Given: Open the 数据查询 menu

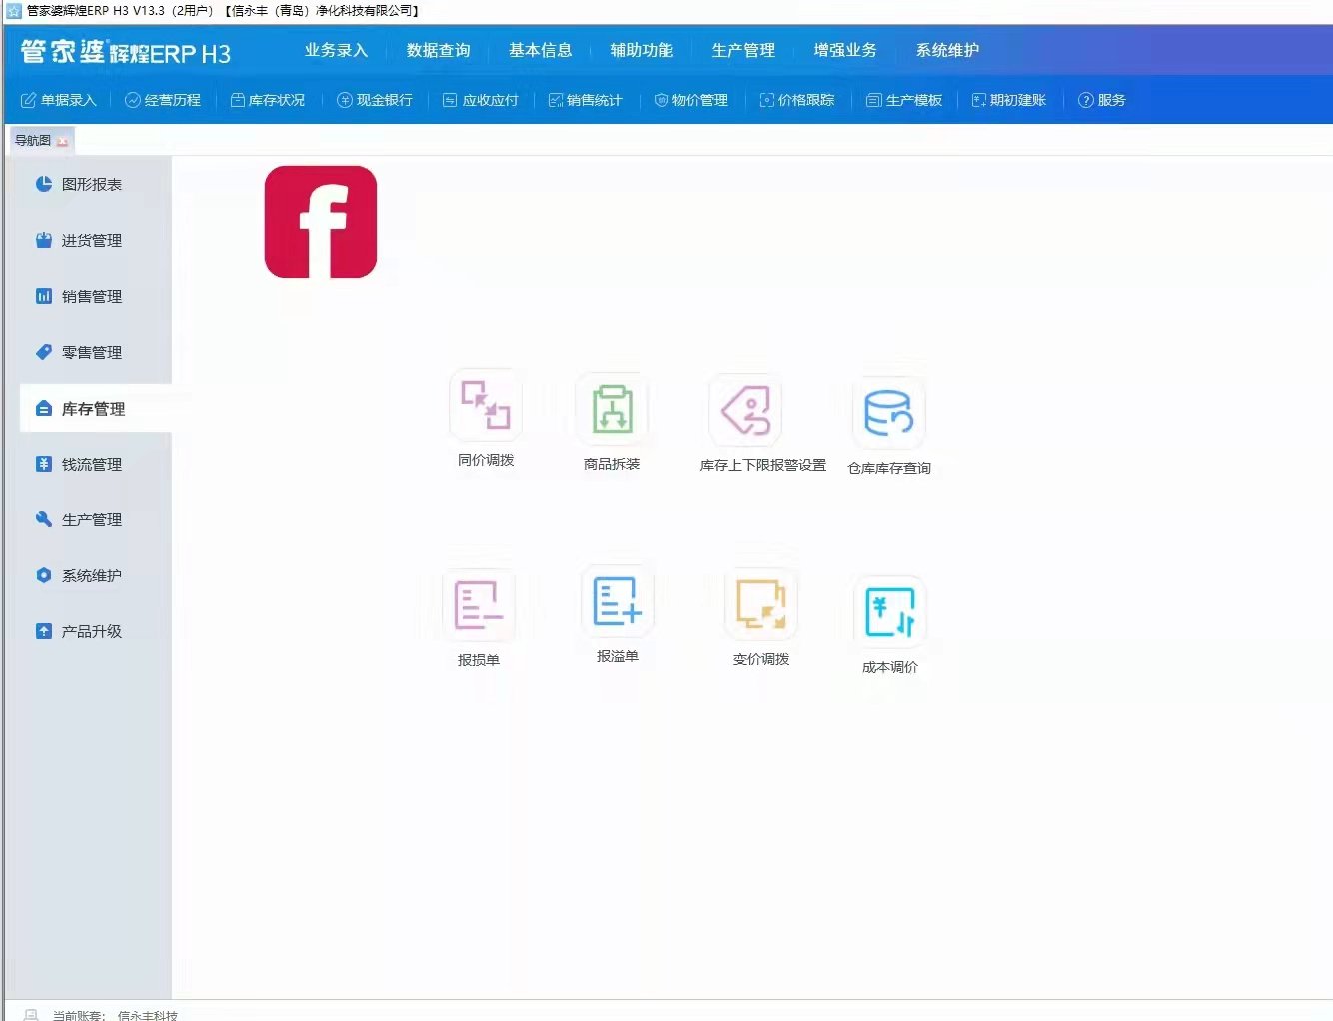Looking at the screenshot, I should click(438, 50).
